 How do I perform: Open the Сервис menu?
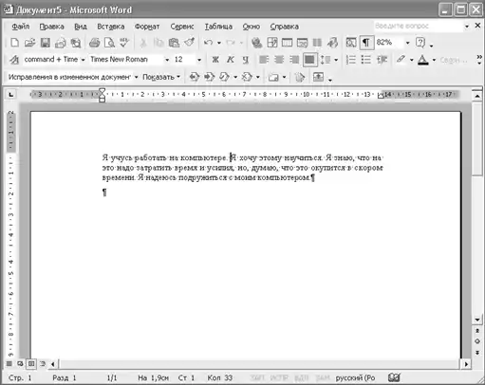(x=182, y=27)
